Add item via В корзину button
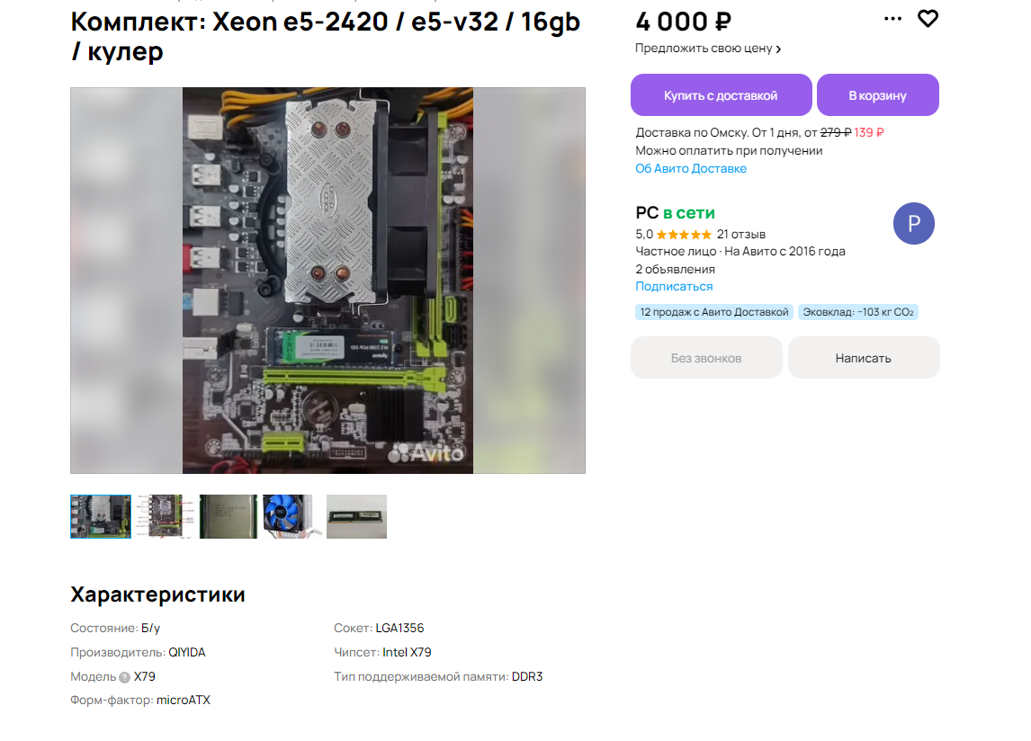Image resolution: width=1031 pixels, height=741 pixels. [x=877, y=95]
